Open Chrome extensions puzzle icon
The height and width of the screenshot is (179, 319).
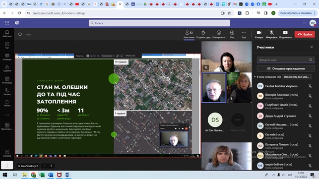(247, 13)
